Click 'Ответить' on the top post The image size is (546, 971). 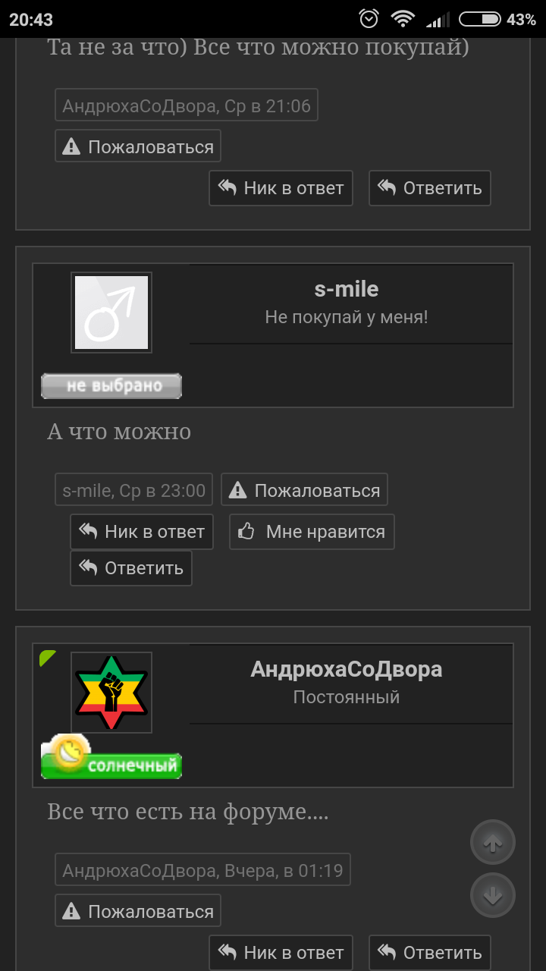[430, 188]
